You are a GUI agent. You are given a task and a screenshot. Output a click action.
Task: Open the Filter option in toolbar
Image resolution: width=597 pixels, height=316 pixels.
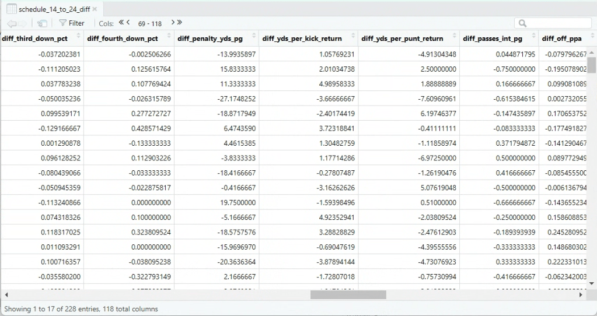coord(71,23)
